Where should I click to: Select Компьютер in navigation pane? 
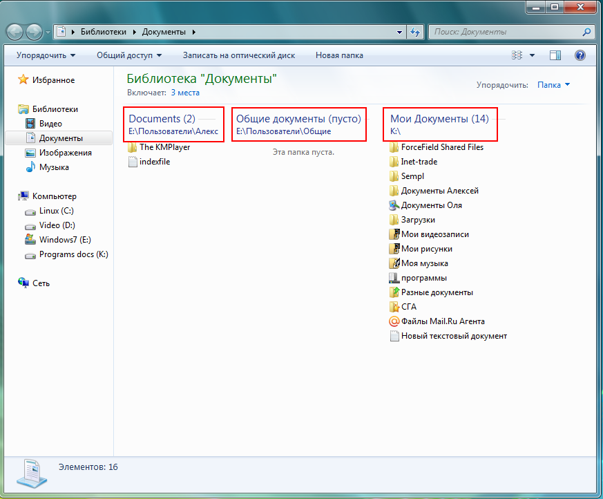[x=47, y=196]
